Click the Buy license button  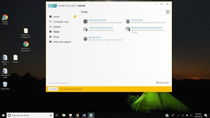53,89
